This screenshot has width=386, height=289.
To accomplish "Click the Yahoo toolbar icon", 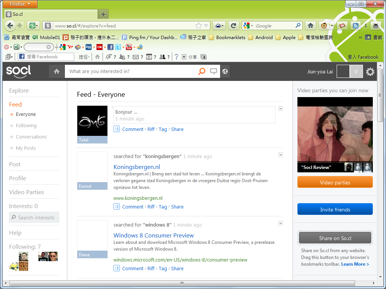I will pos(70,47).
